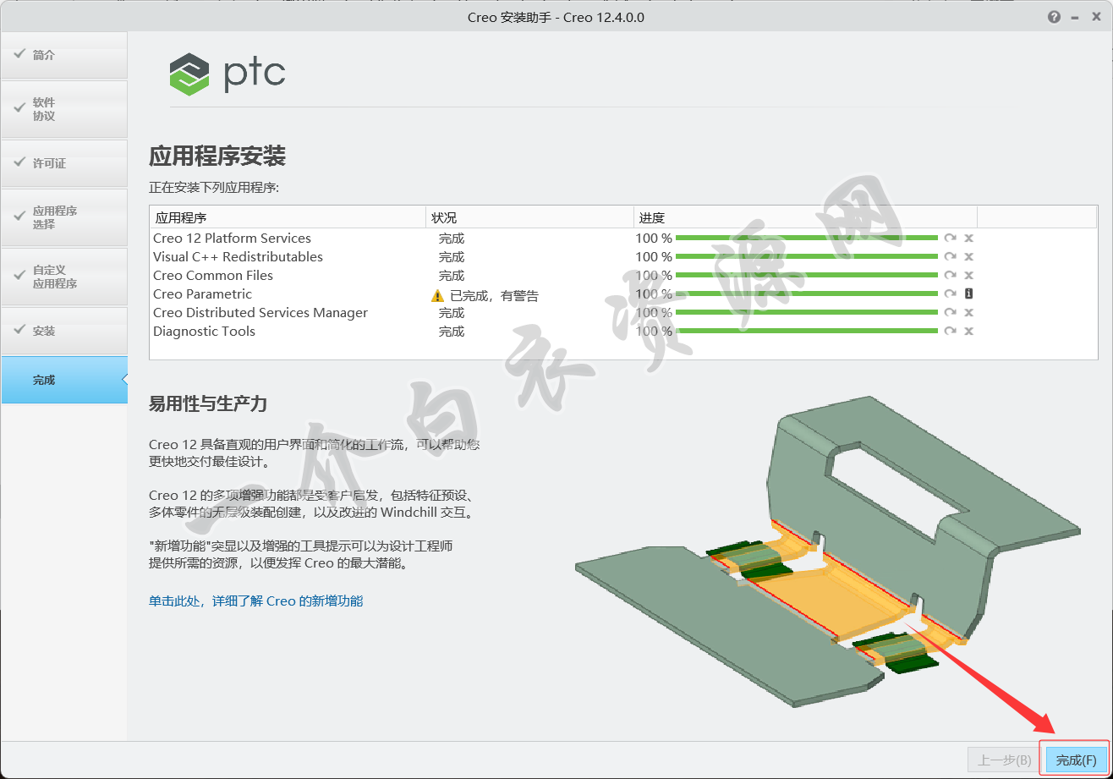Click the PTC logo
This screenshot has height=779, width=1113.
coord(228,74)
